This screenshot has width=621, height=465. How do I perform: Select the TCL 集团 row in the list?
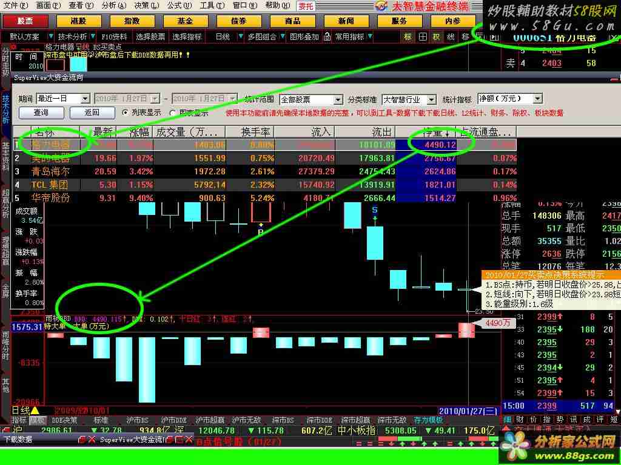[x=265, y=185]
